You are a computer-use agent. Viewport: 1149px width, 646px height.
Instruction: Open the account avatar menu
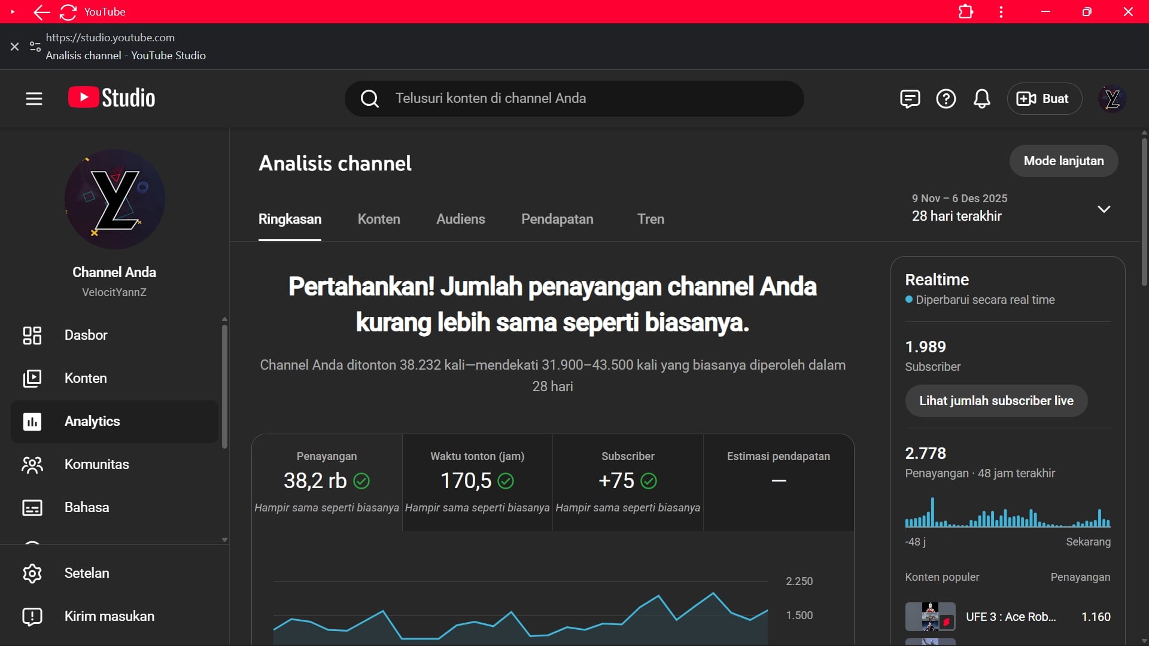click(1112, 99)
